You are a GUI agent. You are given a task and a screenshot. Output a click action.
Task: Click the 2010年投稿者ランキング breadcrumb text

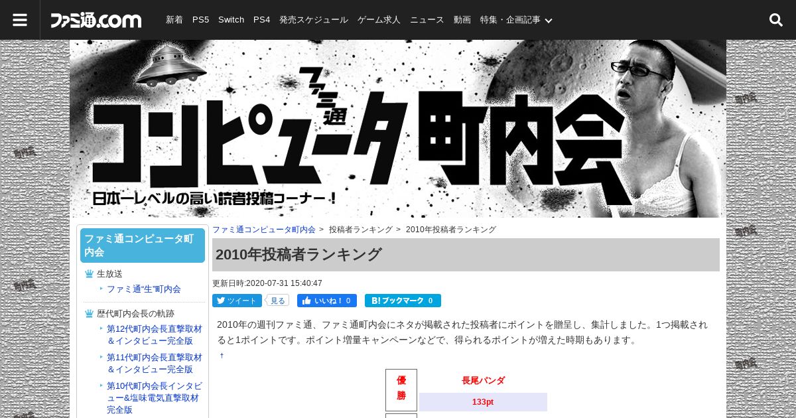pos(451,230)
